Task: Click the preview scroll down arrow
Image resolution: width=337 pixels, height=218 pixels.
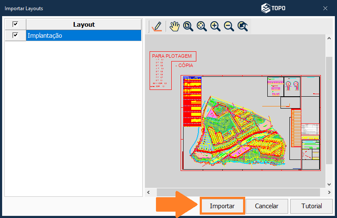Action: tap(329, 184)
